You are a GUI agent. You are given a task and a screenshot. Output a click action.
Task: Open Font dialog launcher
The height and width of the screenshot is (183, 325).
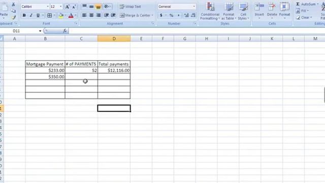point(76,23)
